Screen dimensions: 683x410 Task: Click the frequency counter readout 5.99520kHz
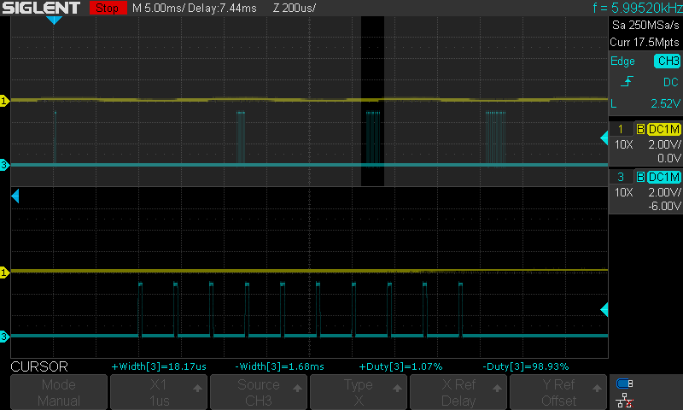click(x=638, y=8)
